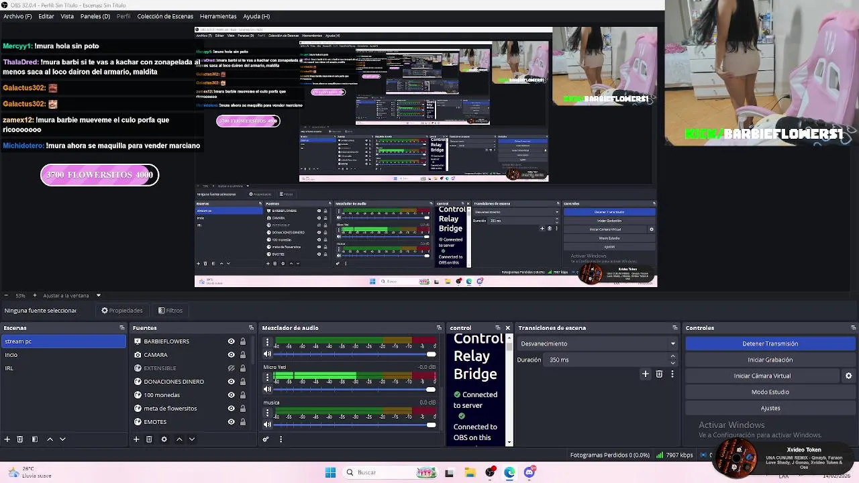Open the preview zoom dropdown arrow

[x=98, y=295]
